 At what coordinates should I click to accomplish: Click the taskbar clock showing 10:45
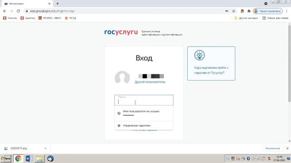pyautogui.click(x=279, y=158)
